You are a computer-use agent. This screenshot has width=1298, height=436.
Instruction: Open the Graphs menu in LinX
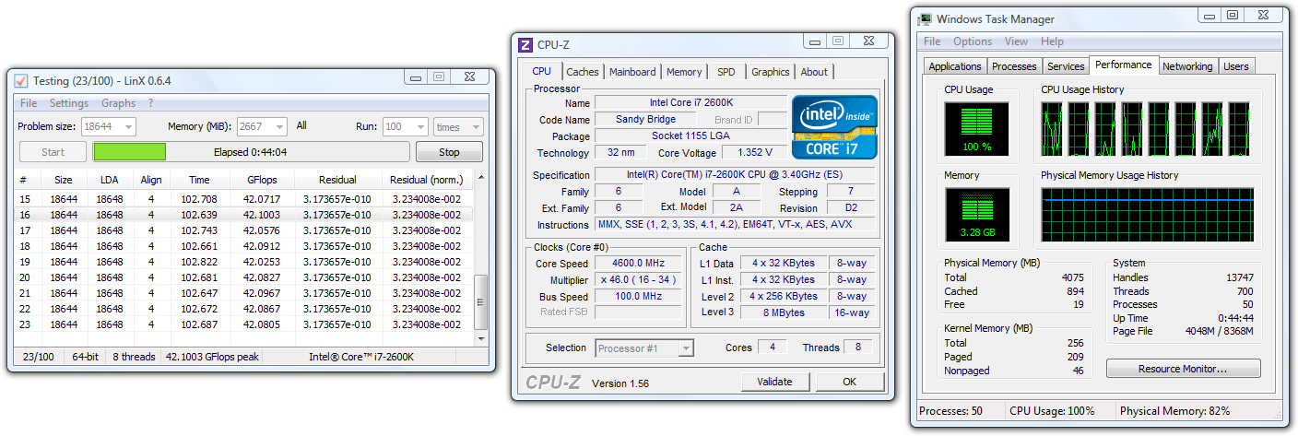pos(118,103)
